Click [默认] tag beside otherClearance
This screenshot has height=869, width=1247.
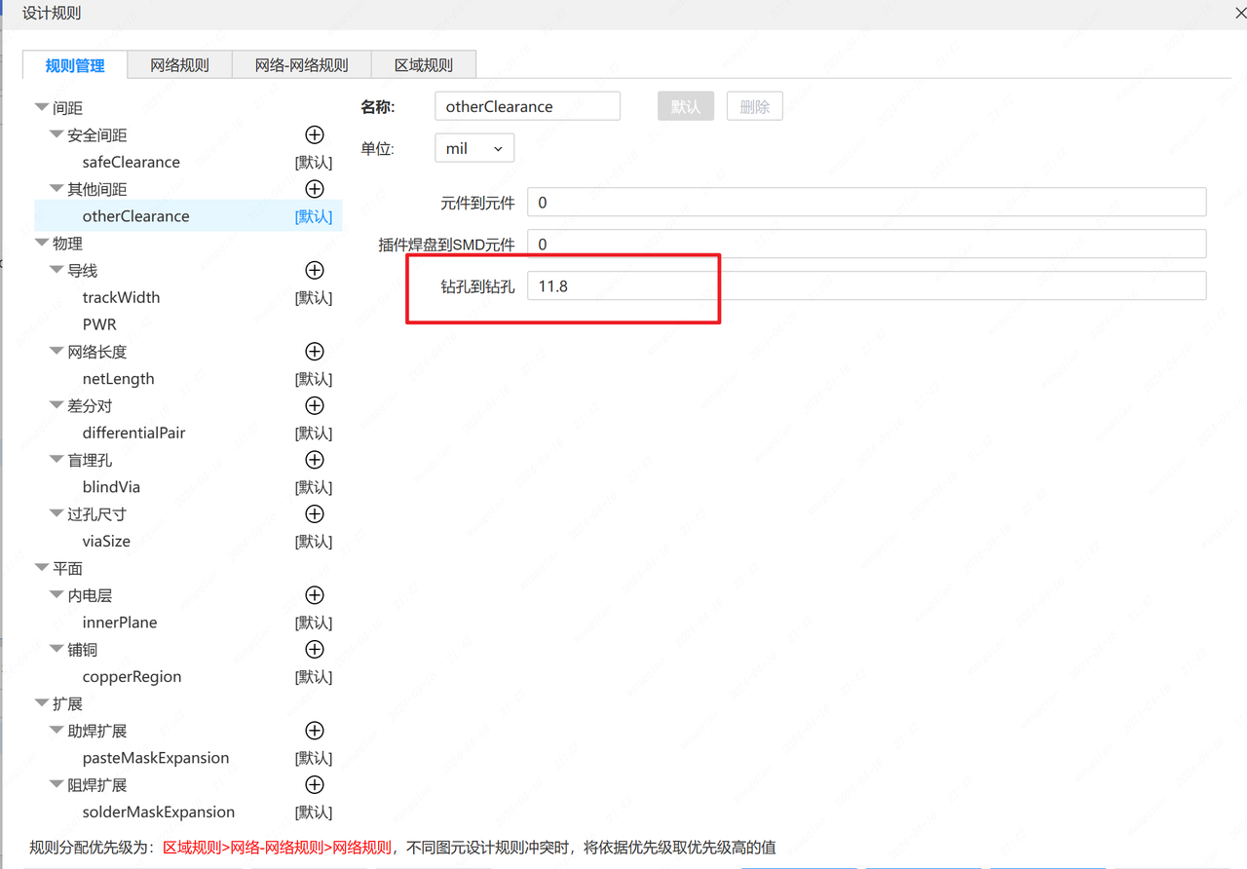(x=314, y=216)
